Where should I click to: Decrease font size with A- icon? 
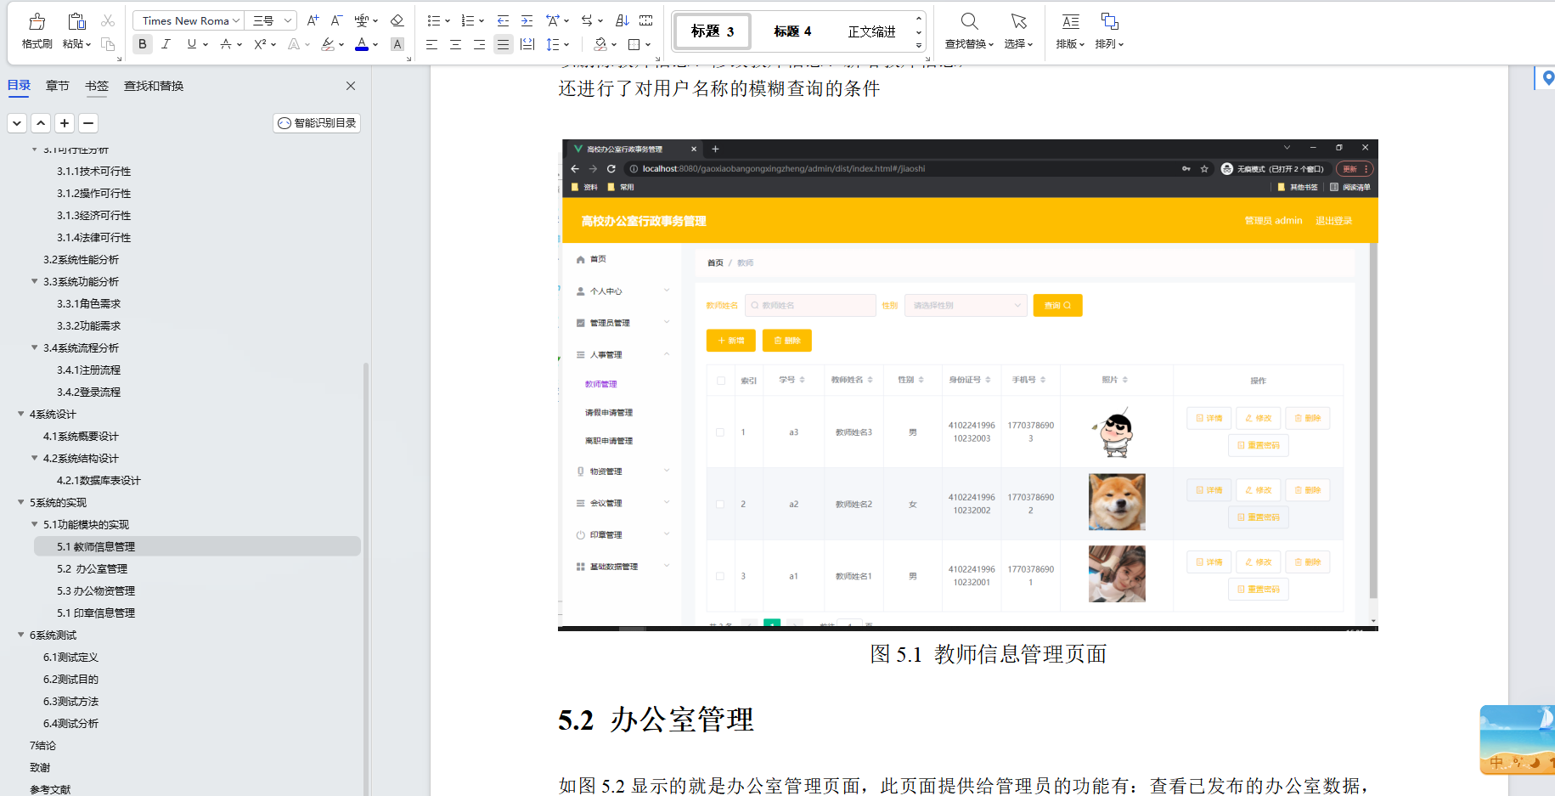point(336,20)
